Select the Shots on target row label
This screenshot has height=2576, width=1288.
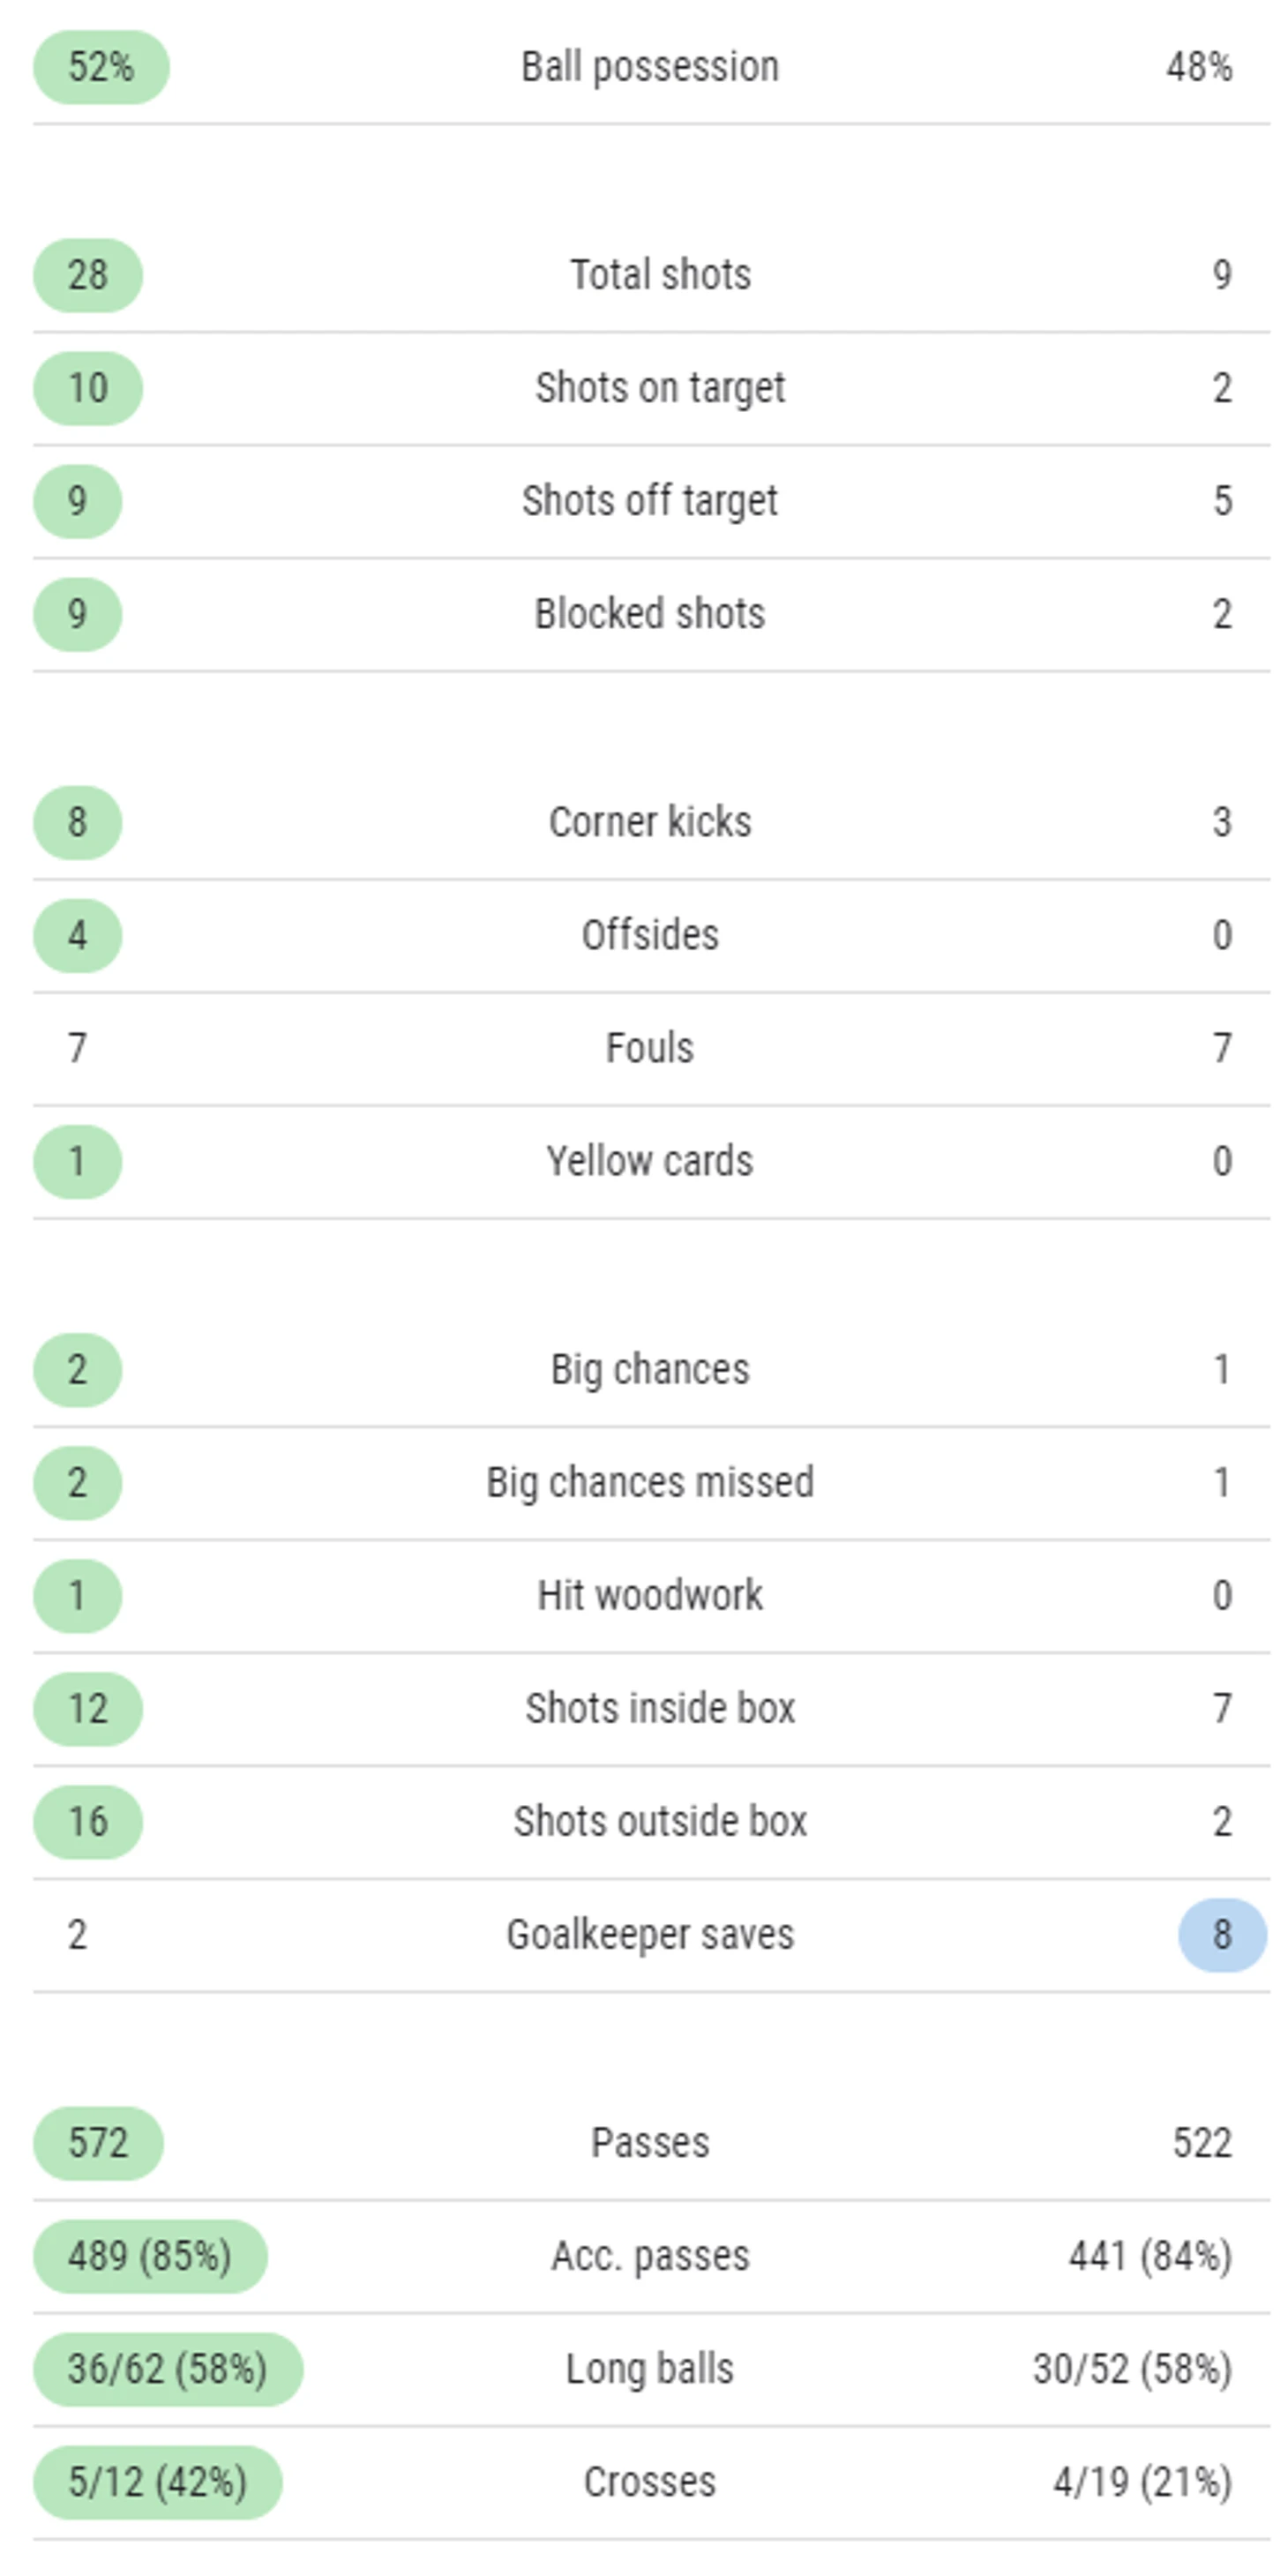click(660, 389)
